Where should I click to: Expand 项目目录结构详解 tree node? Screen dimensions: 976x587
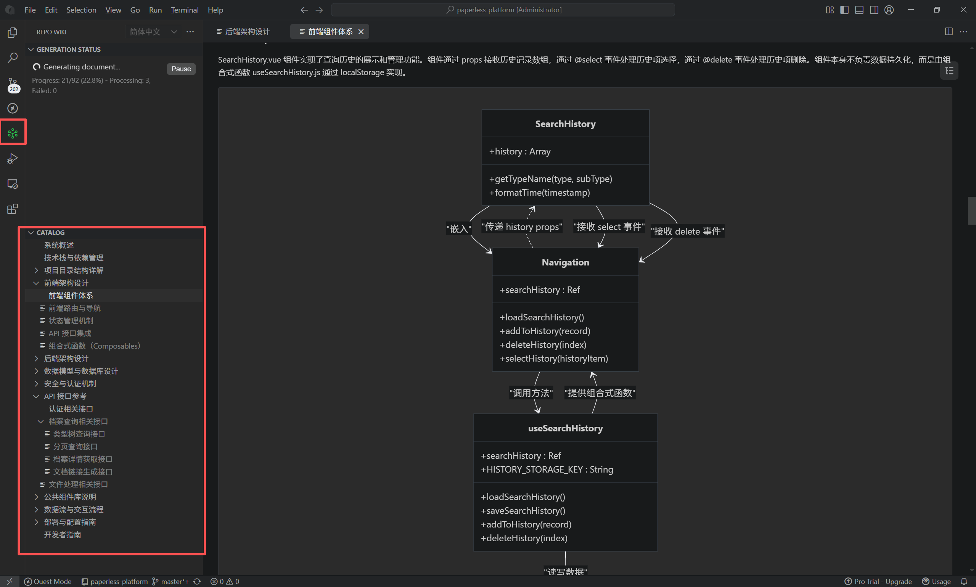(x=36, y=270)
